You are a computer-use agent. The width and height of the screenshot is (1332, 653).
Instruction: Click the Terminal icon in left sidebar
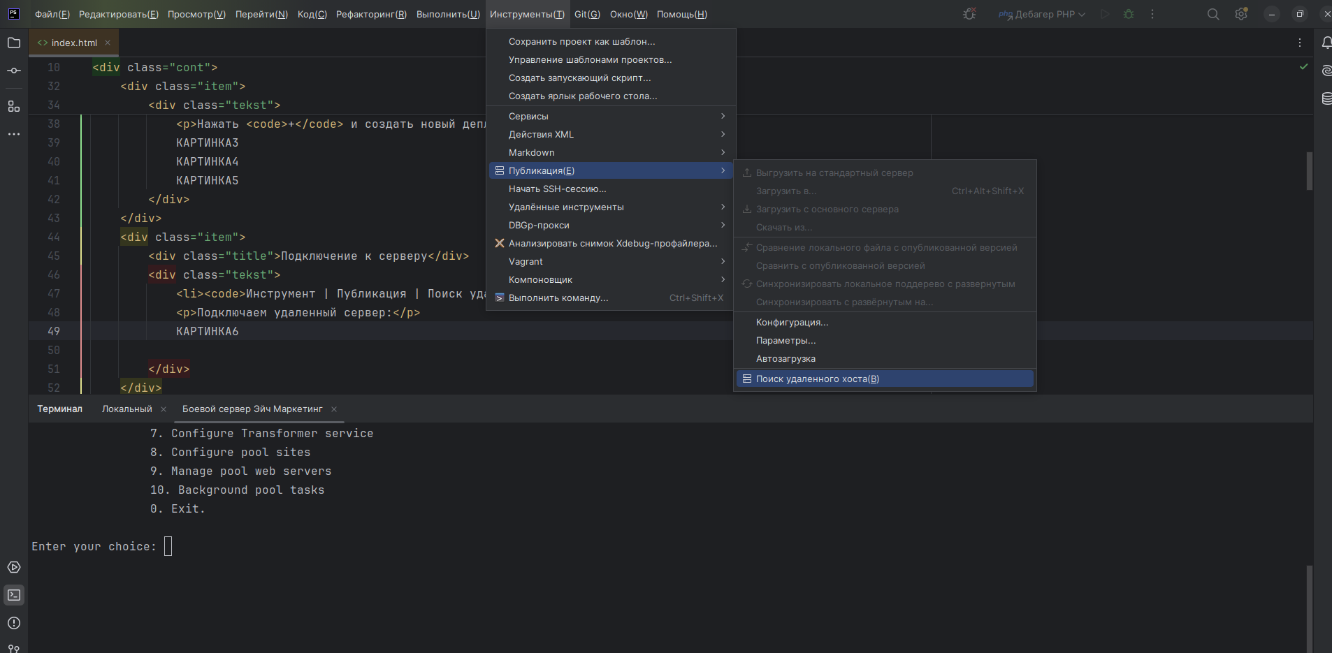tap(14, 595)
